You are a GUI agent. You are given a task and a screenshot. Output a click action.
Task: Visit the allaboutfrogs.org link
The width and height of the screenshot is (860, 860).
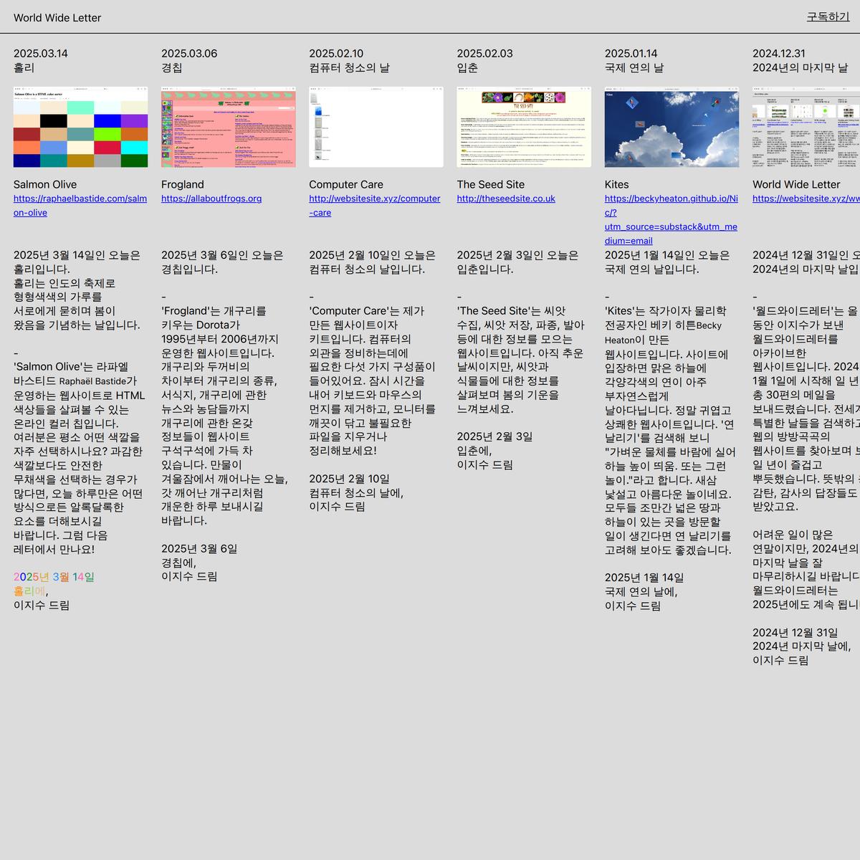[211, 199]
